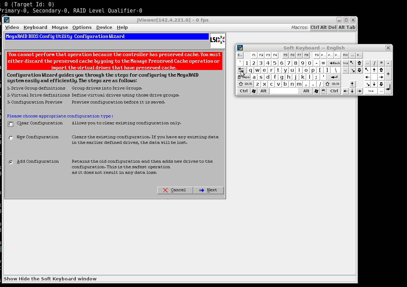Viewport: 407px width, 287px height.
Task: Close the Soft Keyboard window
Action: (x=388, y=48)
